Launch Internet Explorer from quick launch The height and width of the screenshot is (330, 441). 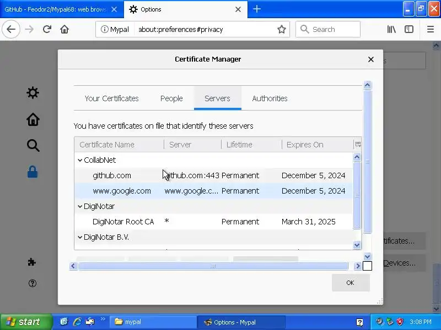77,322
